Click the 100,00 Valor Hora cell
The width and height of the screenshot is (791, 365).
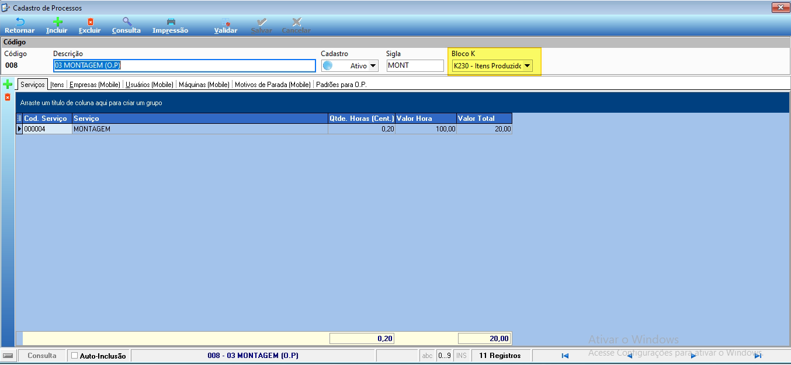(x=426, y=129)
